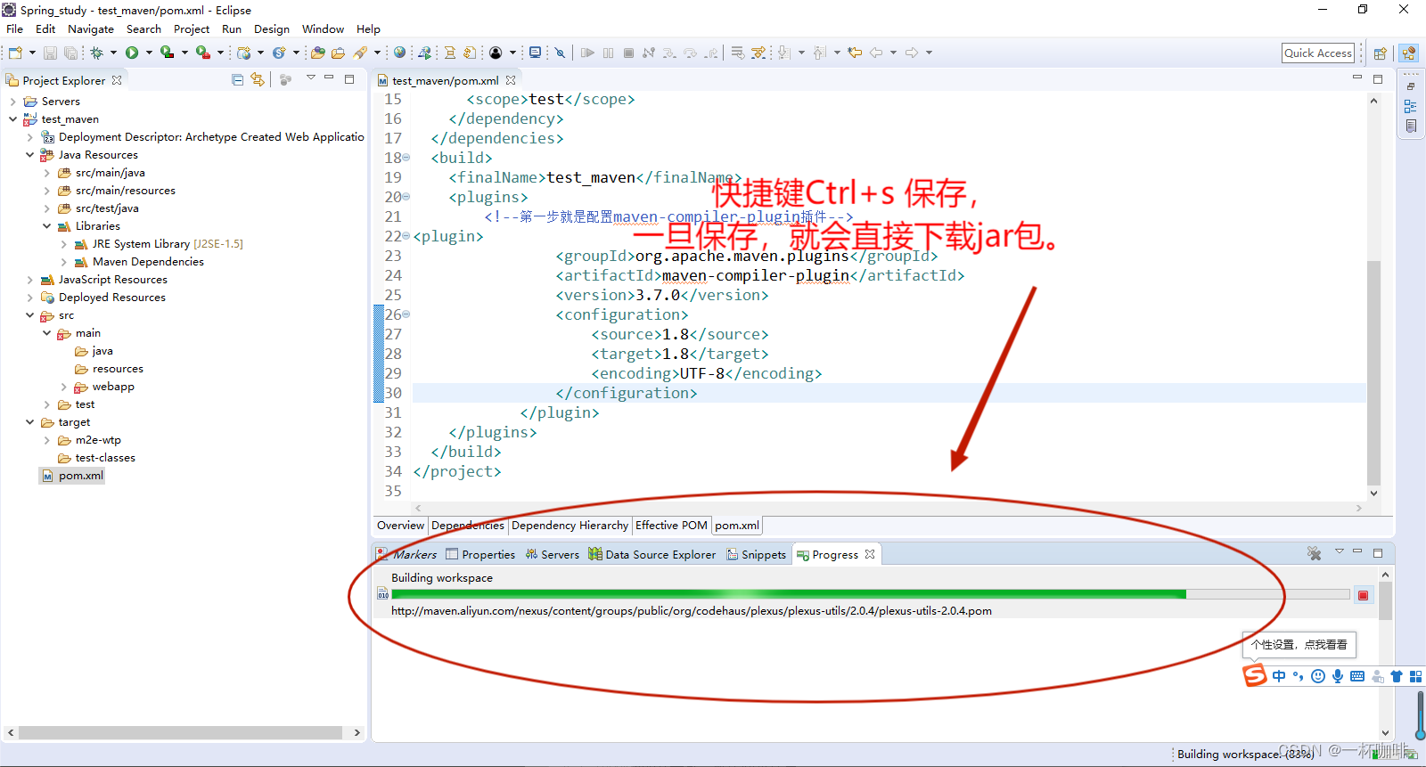1426x767 pixels.
Task: Collapse the configuration element fold marker
Action: pyautogui.click(x=406, y=314)
